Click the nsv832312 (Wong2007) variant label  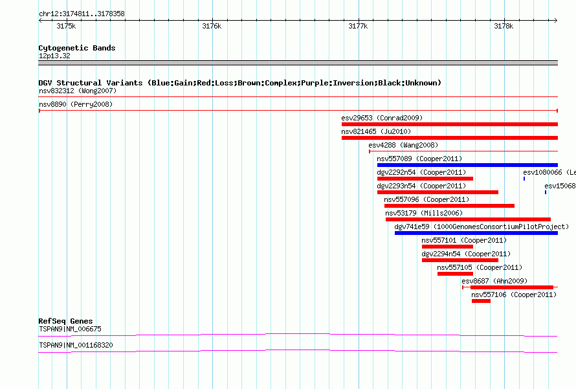pos(78,91)
